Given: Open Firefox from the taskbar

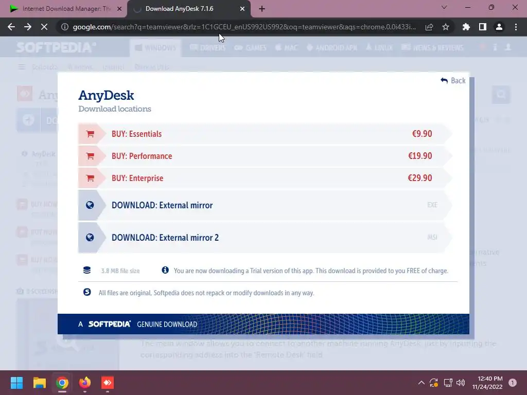Looking at the screenshot, I should click(85, 383).
